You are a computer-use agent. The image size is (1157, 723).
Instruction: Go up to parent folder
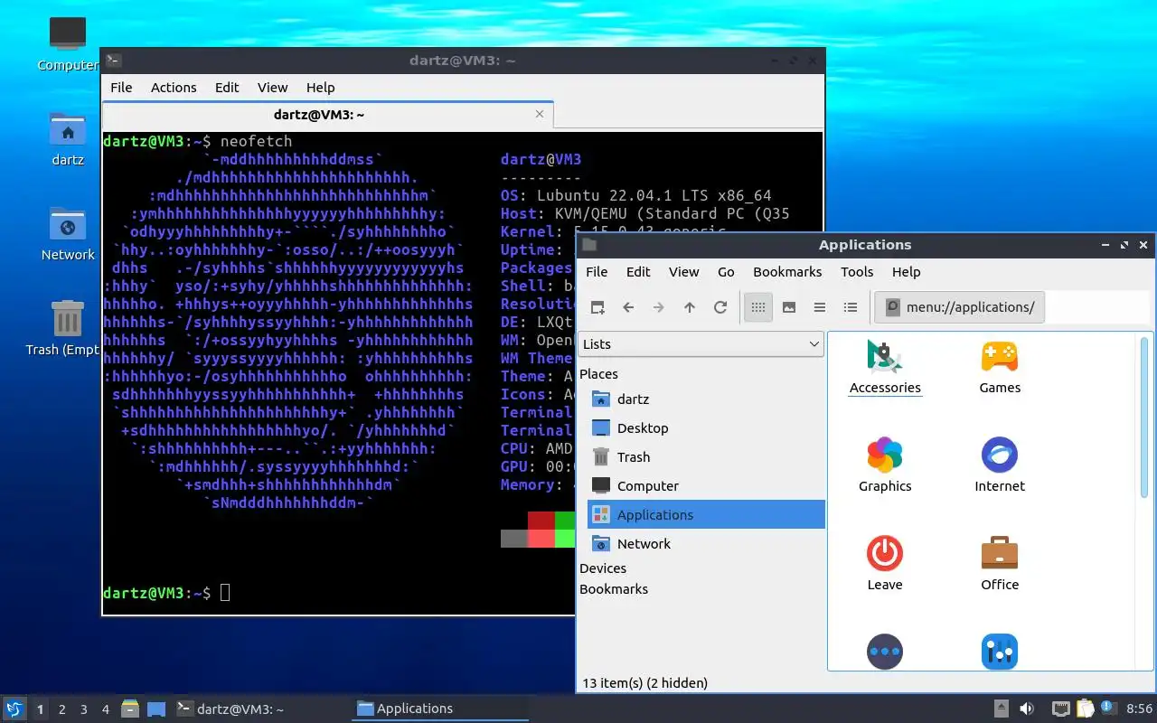(x=690, y=307)
